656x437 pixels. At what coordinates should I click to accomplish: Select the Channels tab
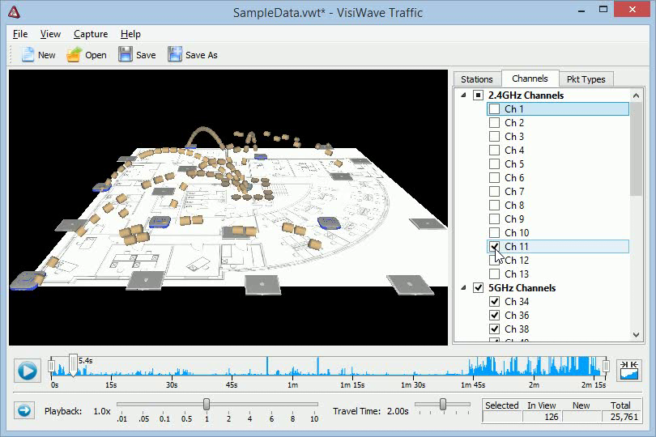pyautogui.click(x=530, y=78)
